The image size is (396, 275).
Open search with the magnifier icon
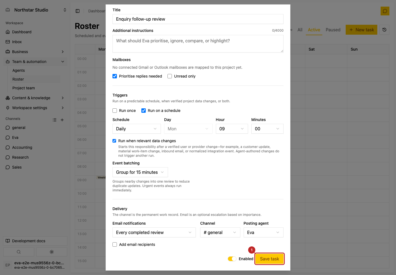(19, 252)
